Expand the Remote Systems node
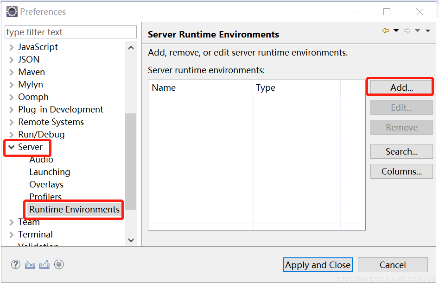Image resolution: width=439 pixels, height=287 pixels. tap(11, 122)
